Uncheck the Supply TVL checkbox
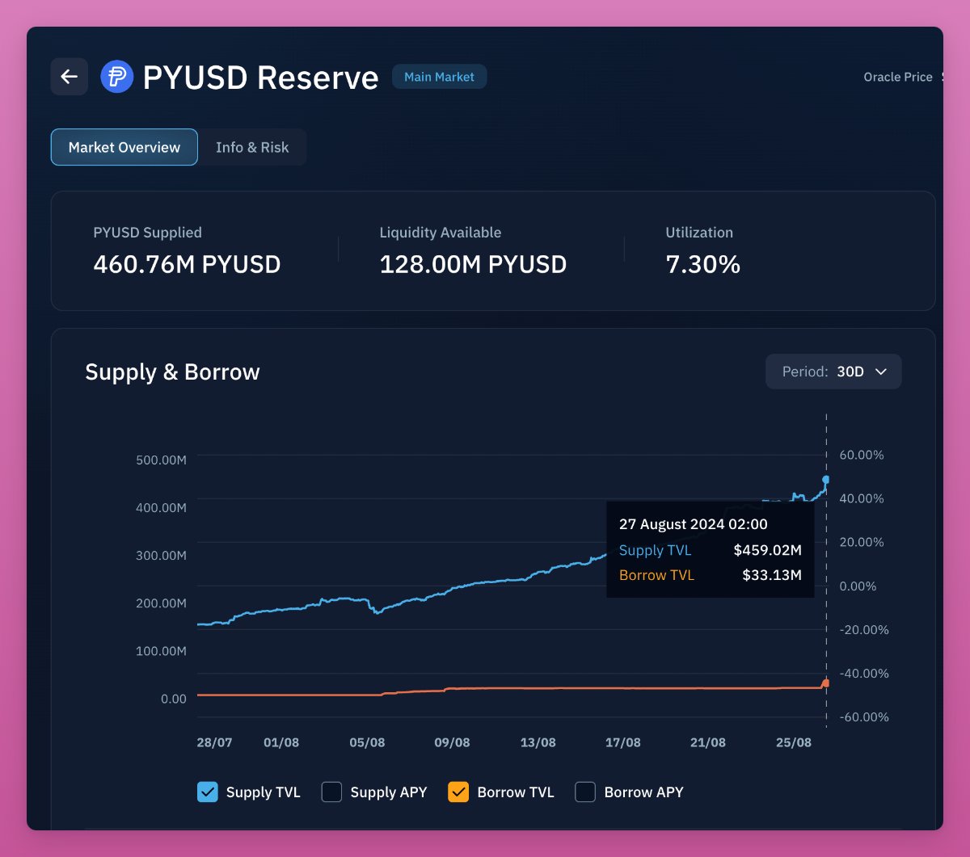 [x=208, y=792]
